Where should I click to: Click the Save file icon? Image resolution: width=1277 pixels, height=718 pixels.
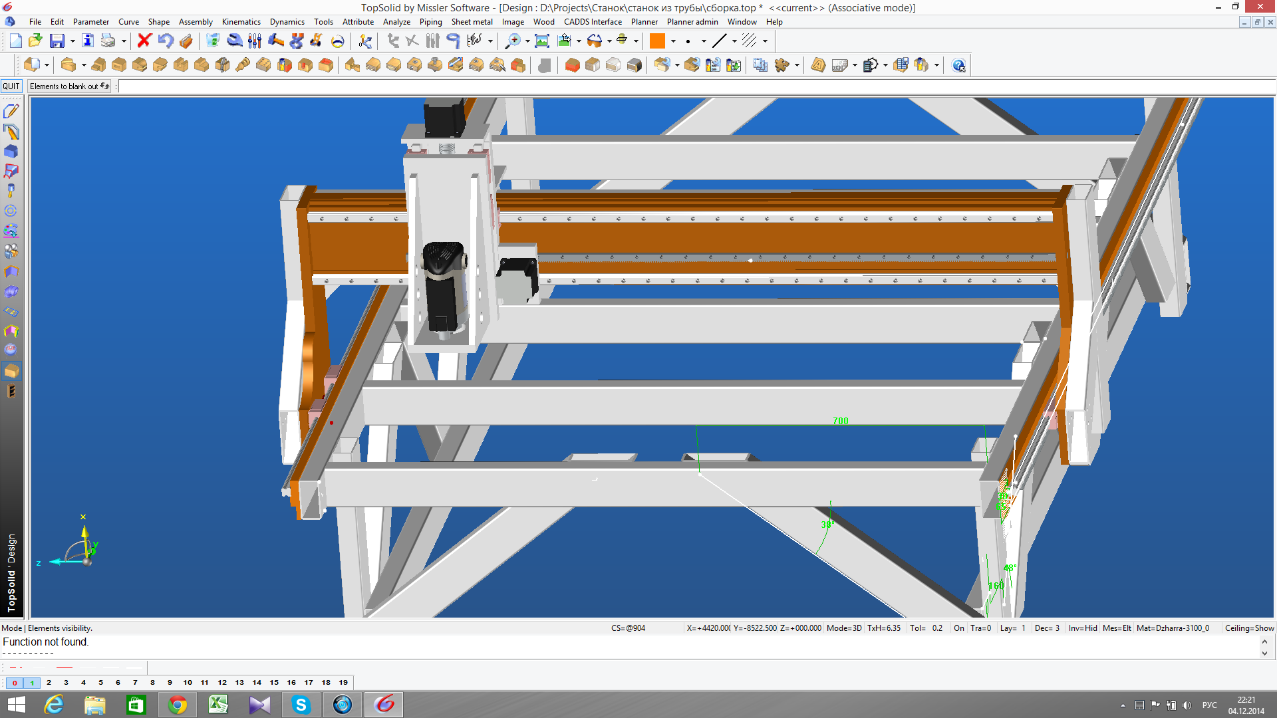(x=57, y=41)
